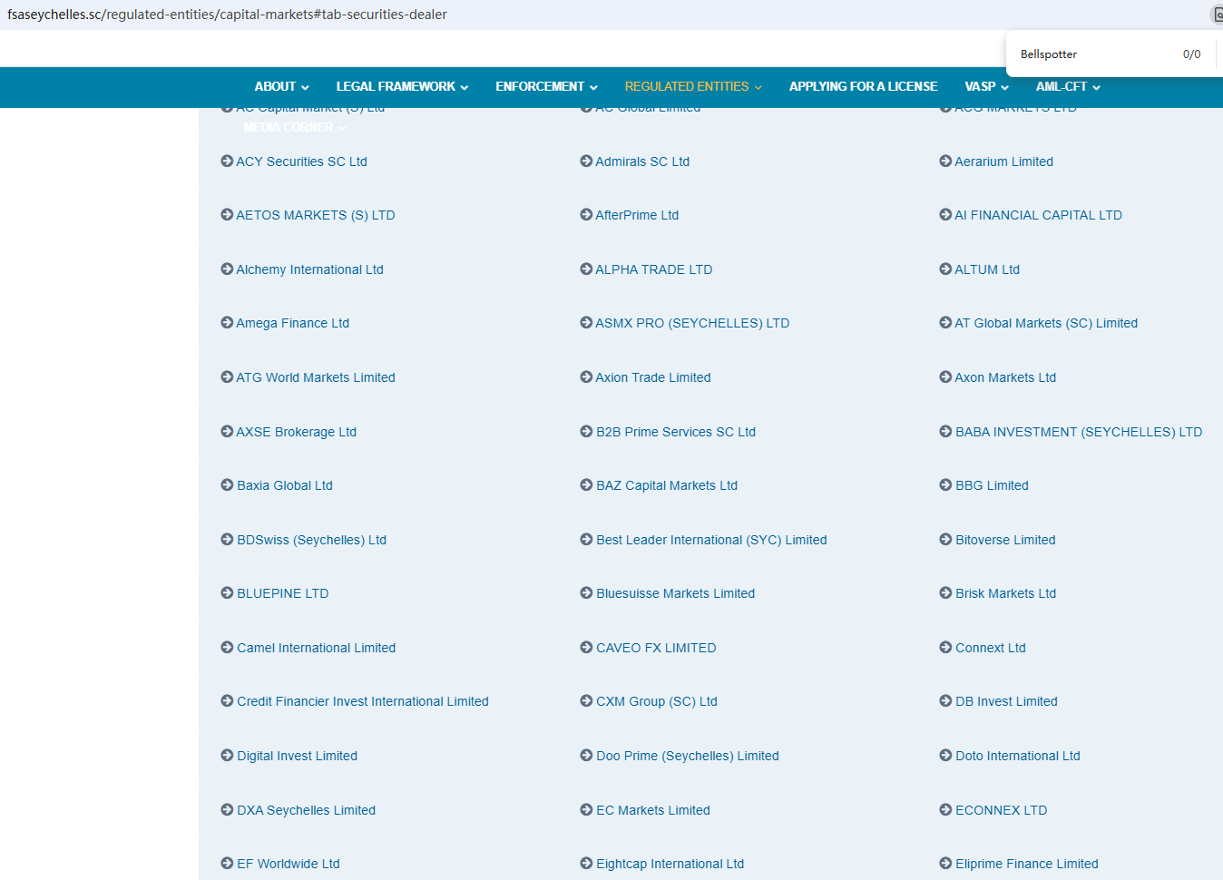Open the ECONNEX LTD entity link

coord(1002,810)
